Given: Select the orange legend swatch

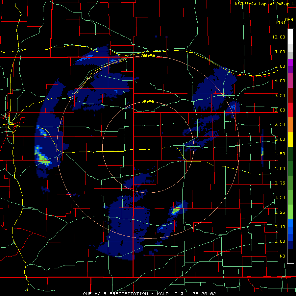Looking at the screenshot, I should [290, 125].
